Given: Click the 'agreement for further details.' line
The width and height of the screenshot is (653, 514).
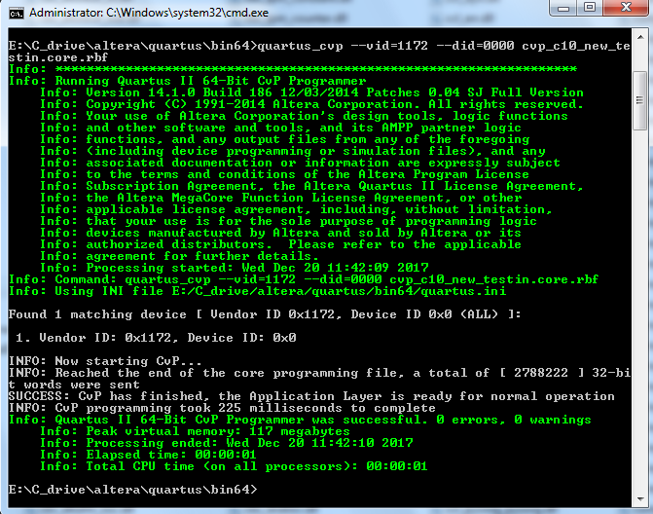Looking at the screenshot, I should click(179, 256).
